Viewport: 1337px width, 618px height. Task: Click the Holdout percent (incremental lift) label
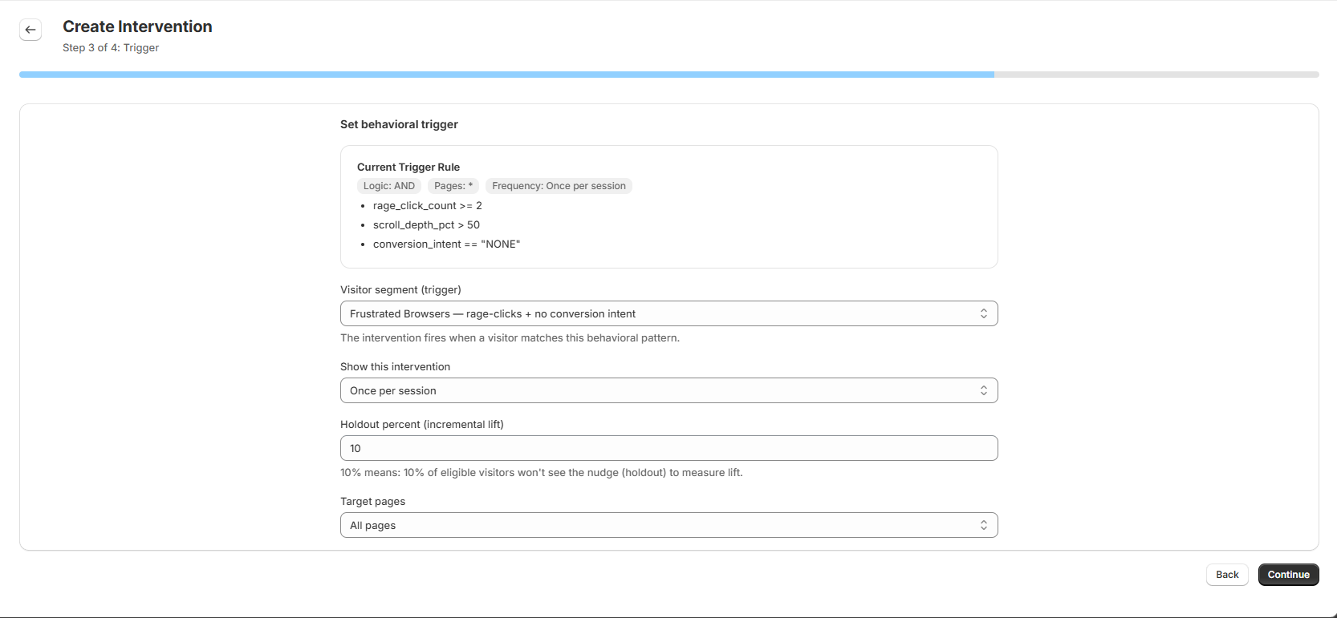point(421,424)
